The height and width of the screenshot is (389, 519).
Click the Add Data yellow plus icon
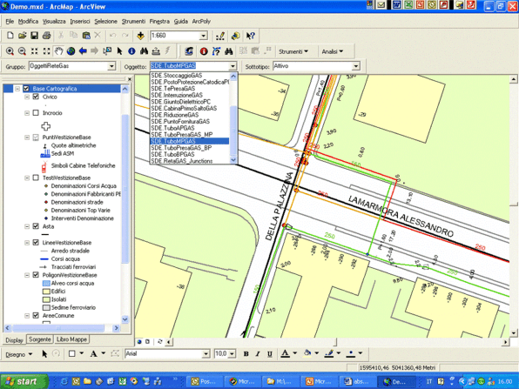point(140,36)
